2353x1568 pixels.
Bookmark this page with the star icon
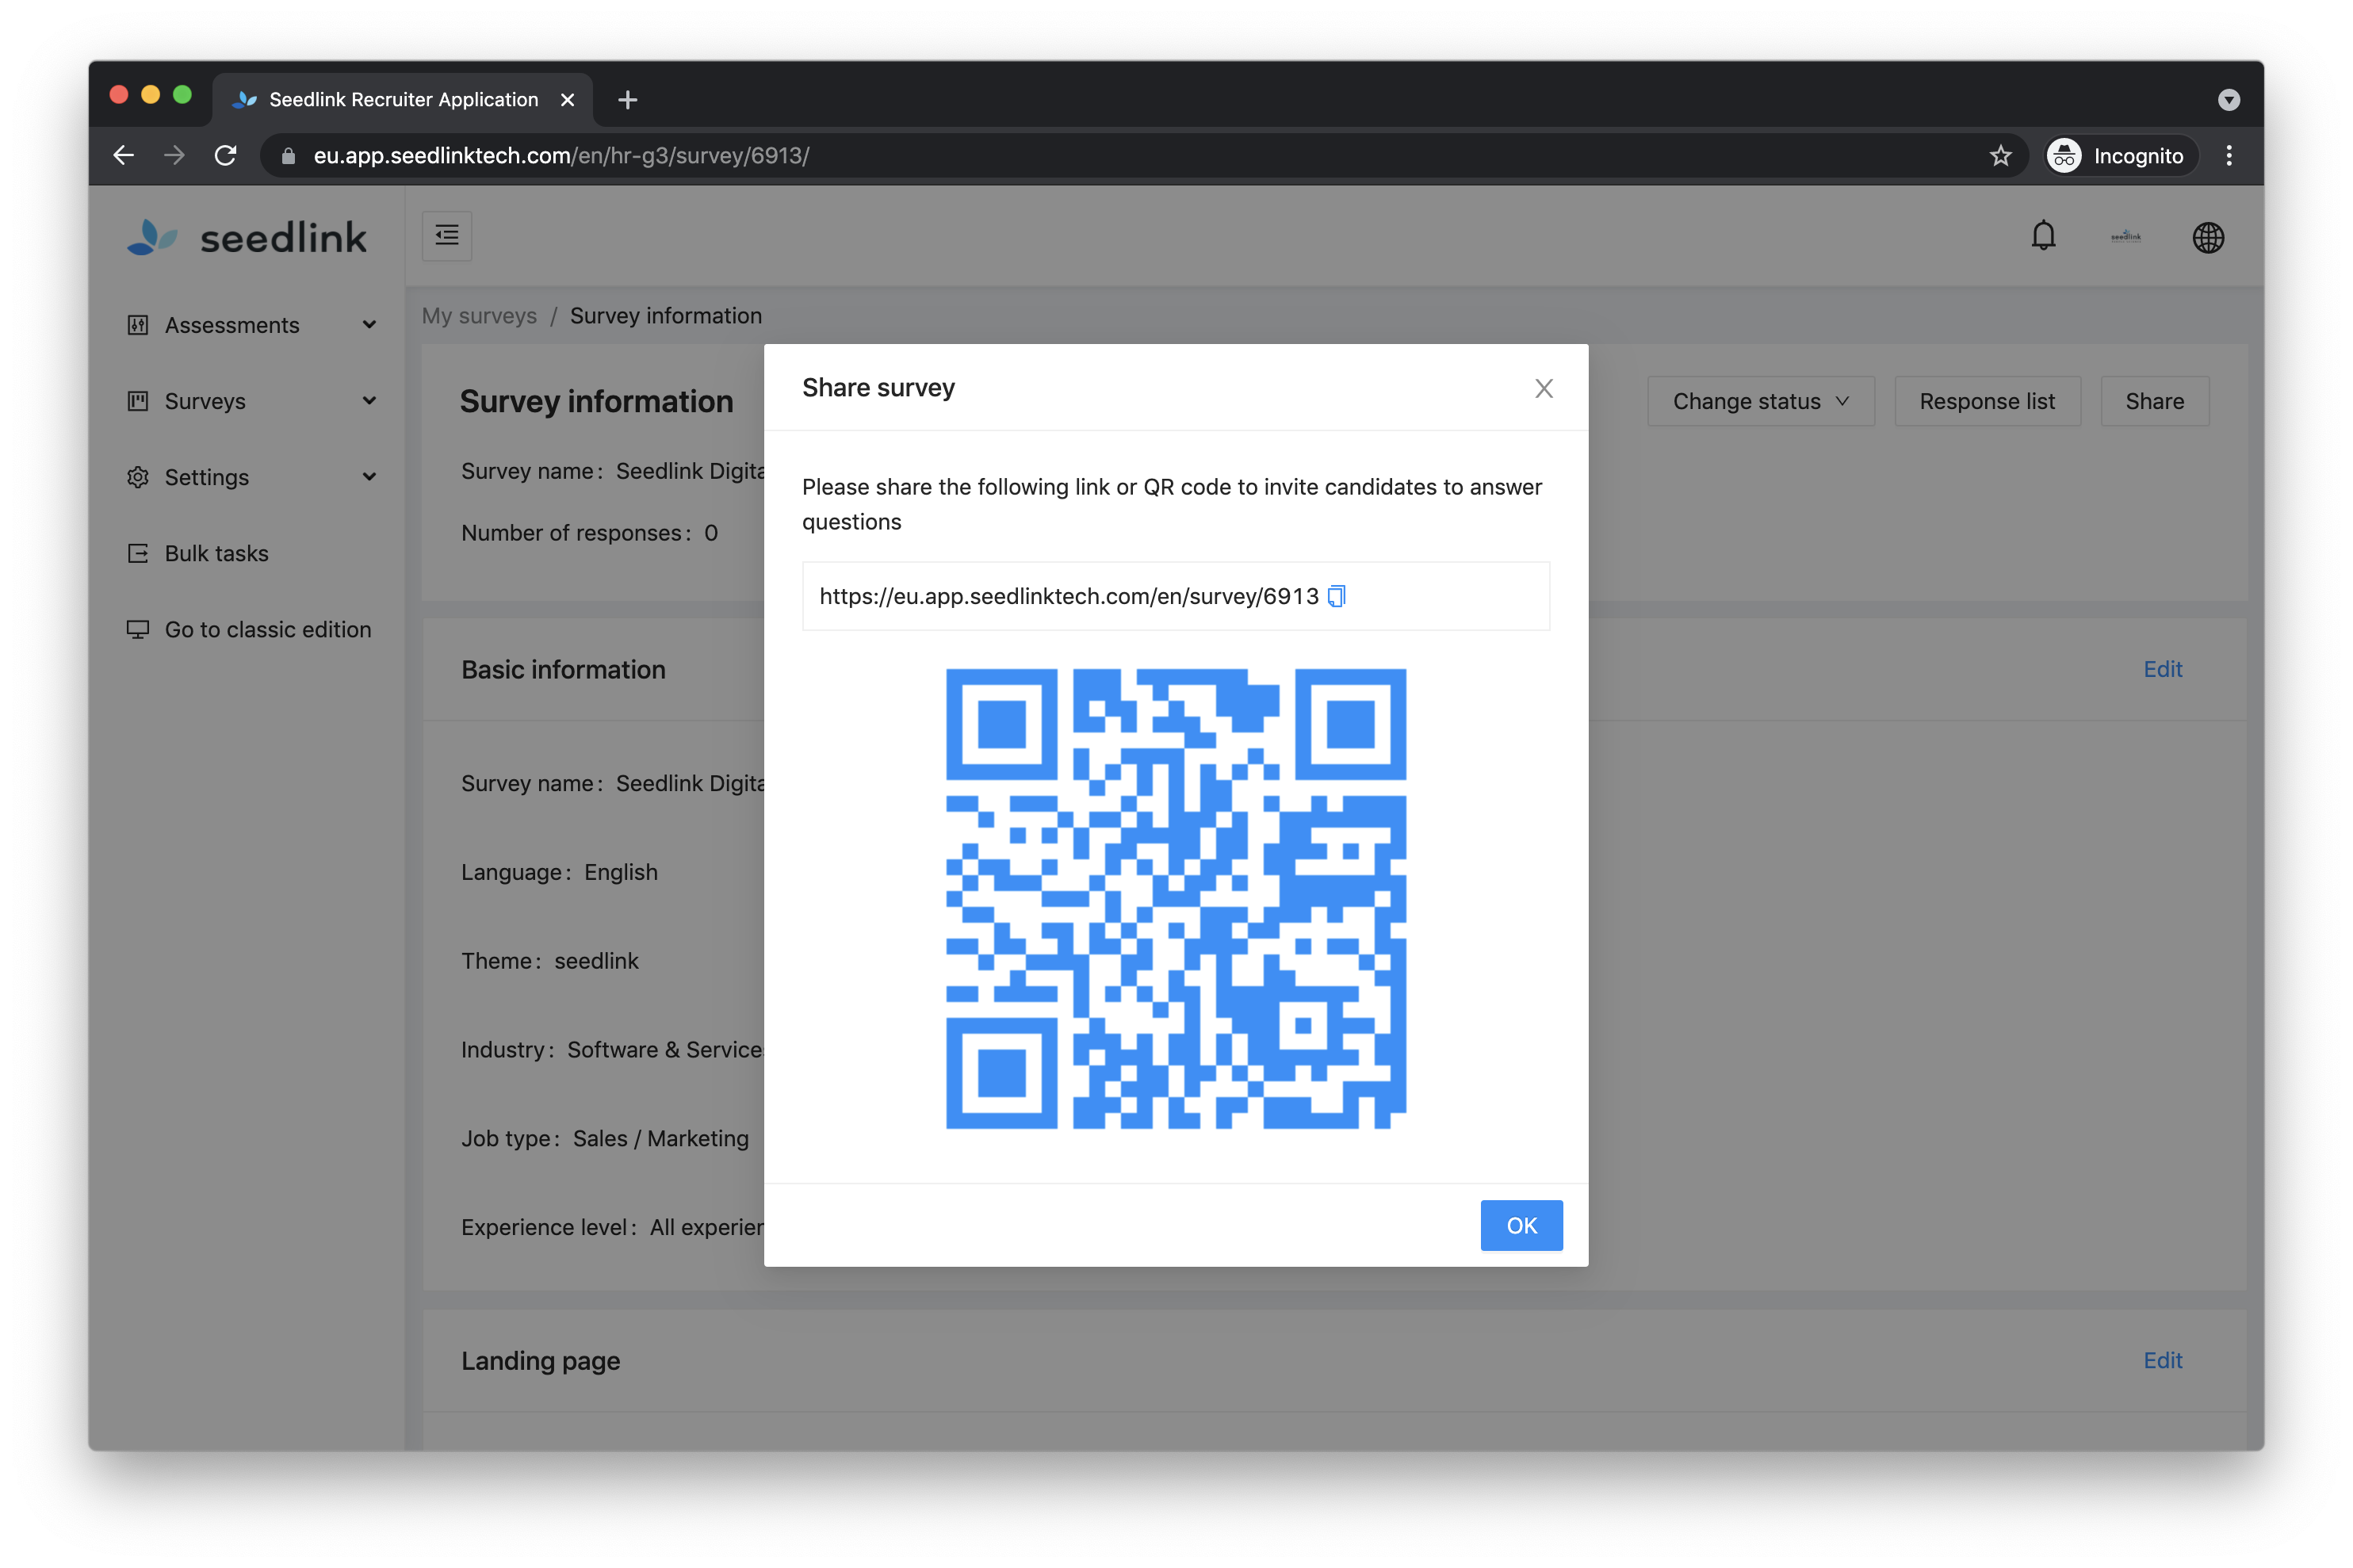(x=2000, y=156)
